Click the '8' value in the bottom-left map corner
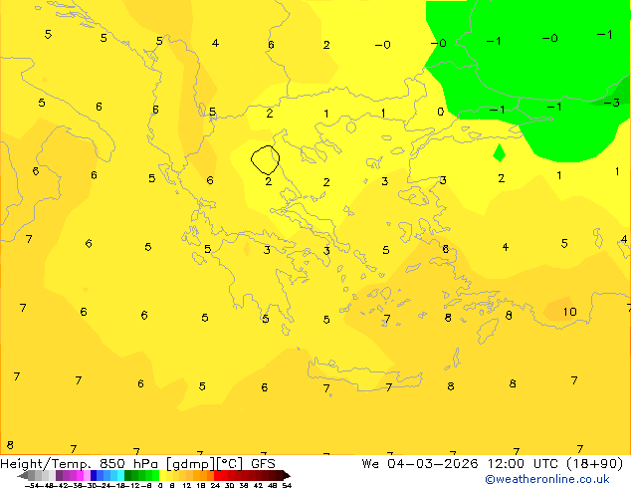Viewport: 631px width, 488px height. click(10, 445)
